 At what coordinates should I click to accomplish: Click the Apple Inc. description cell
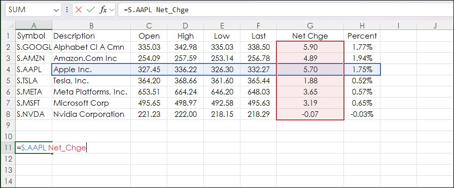click(x=91, y=70)
